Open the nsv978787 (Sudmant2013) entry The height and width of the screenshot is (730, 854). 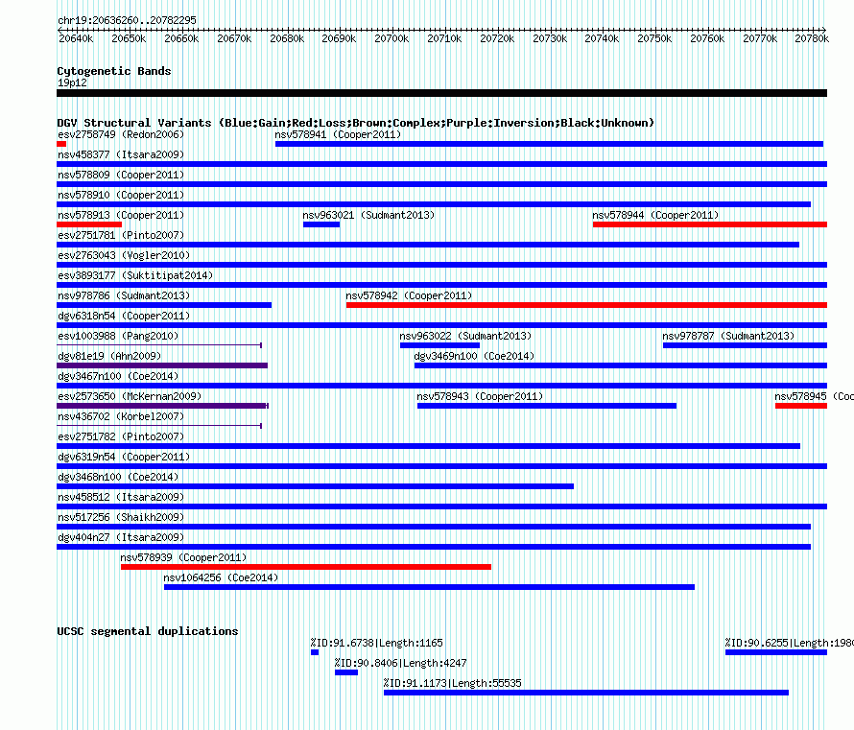[x=745, y=345]
